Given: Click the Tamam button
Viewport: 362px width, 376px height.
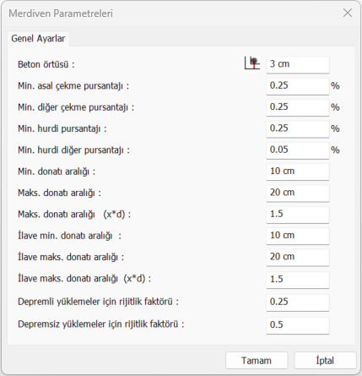Looking at the screenshot, I should tap(257, 361).
